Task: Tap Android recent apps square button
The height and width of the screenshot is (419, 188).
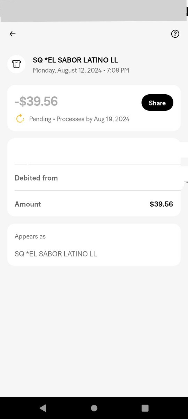Action: [145, 408]
